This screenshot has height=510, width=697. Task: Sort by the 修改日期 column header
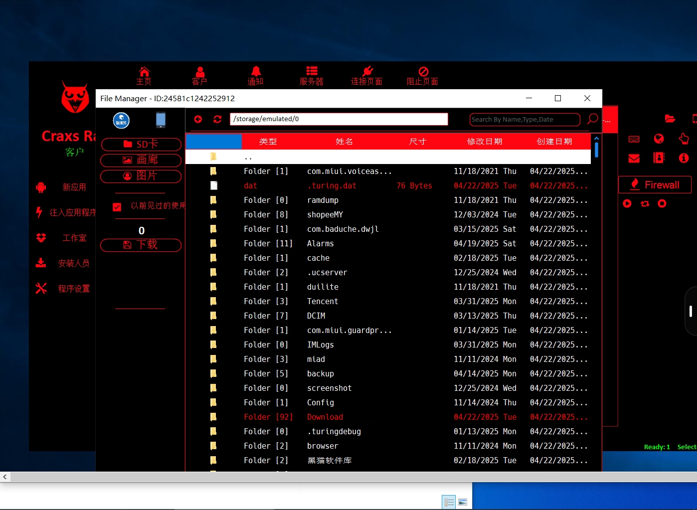point(484,142)
